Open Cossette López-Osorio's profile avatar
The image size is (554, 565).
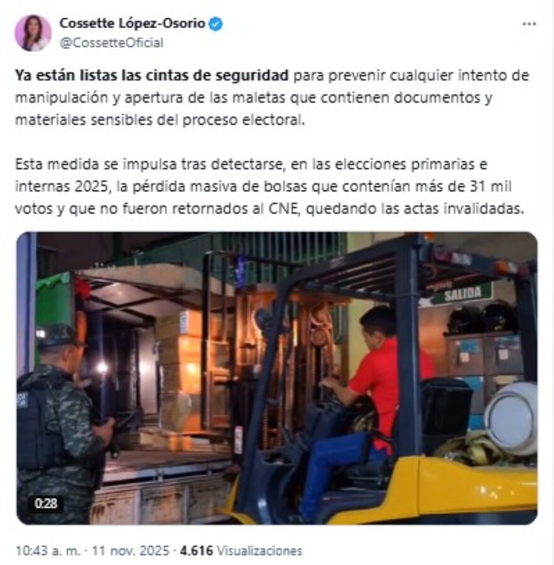coord(33,33)
